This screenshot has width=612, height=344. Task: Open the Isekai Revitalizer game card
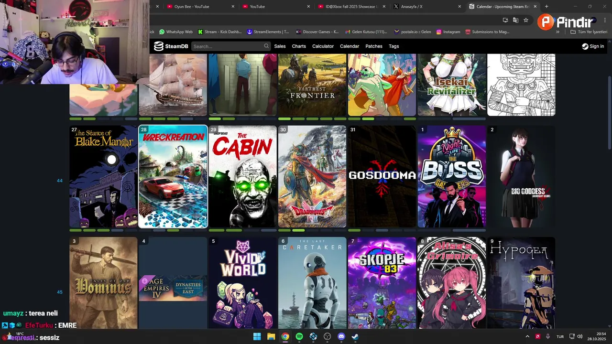pos(452,85)
